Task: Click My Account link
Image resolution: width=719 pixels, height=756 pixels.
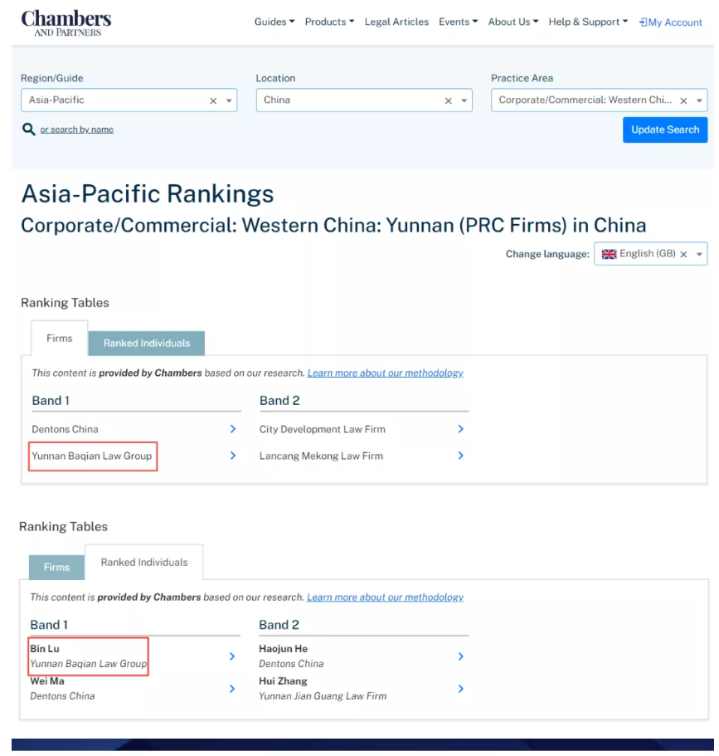Action: 671,22
